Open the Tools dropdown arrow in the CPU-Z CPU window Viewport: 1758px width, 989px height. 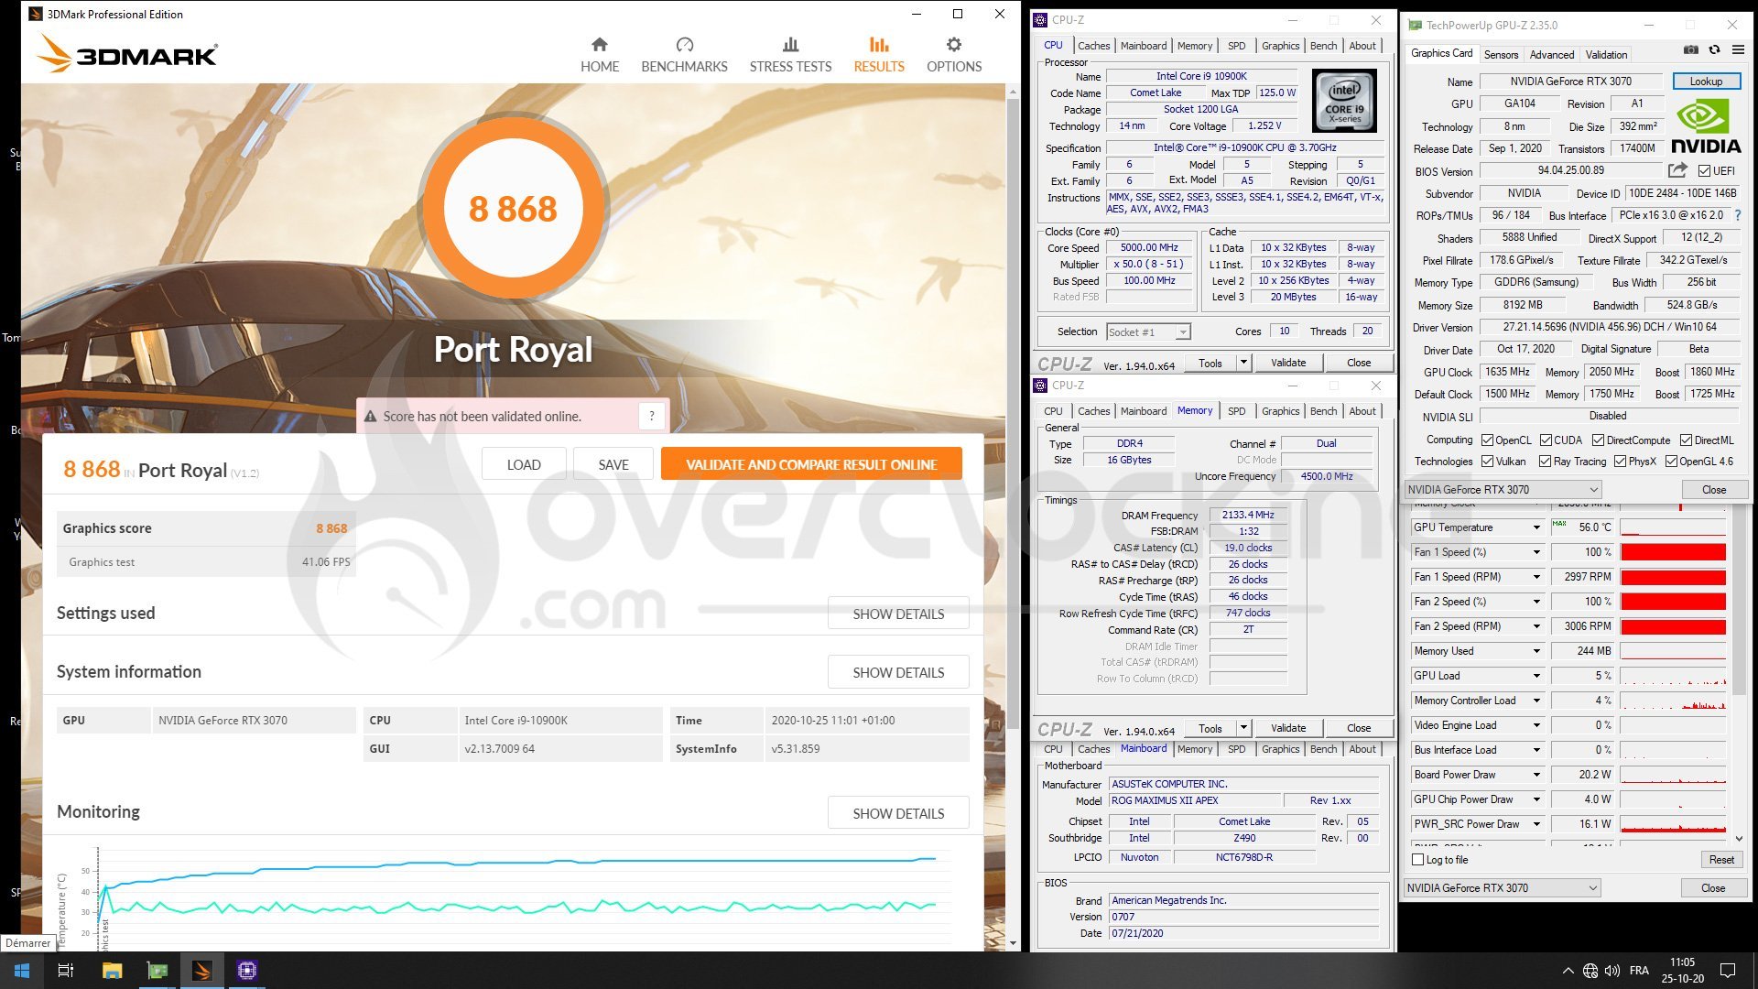coord(1243,363)
